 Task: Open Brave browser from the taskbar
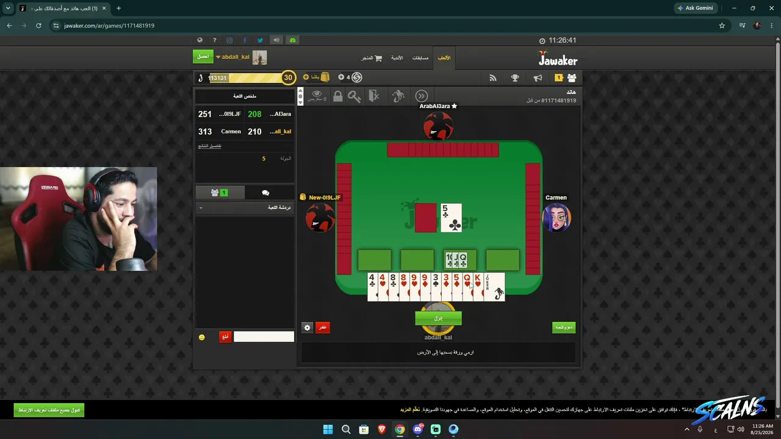(x=382, y=429)
